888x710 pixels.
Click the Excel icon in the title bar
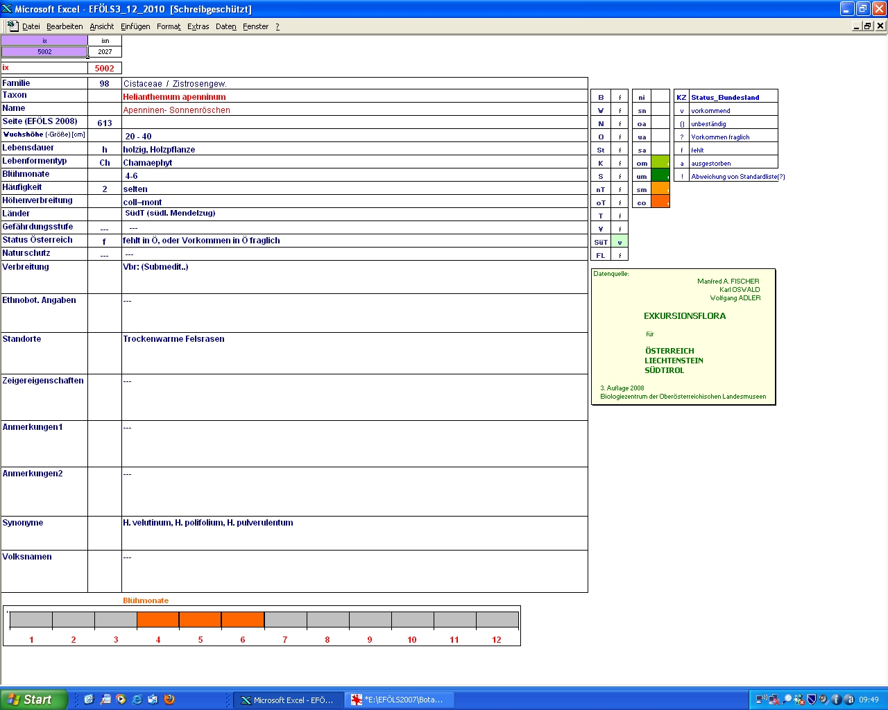(7, 9)
